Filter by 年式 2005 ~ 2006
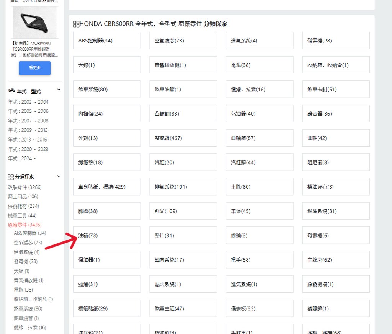392x334 pixels. click(x=28, y=111)
